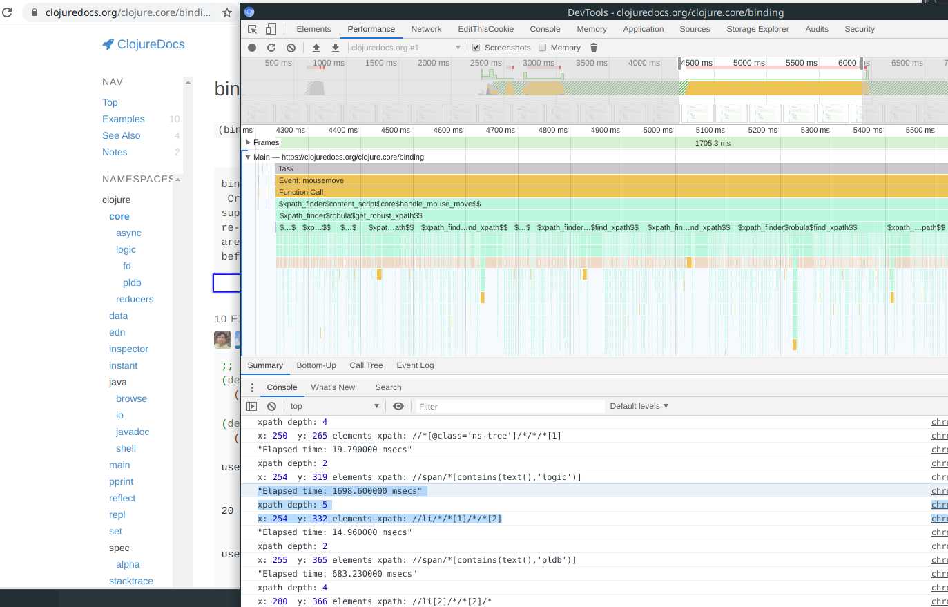The image size is (948, 607).
Task: Reload the browser page
Action: 7,12
